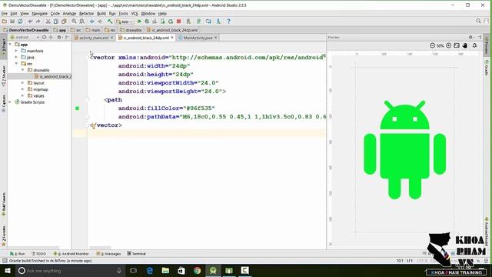This screenshot has width=492, height=277.
Task: Open the Preview panel gear settings
Action: click(470, 37)
